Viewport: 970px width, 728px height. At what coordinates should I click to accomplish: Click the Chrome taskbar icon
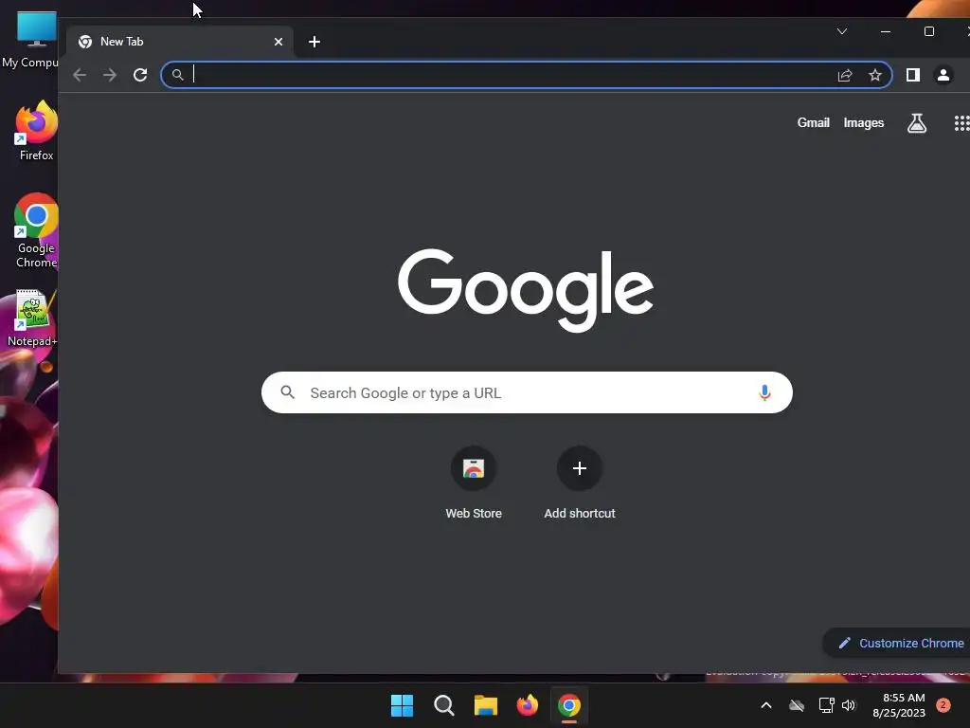(569, 705)
